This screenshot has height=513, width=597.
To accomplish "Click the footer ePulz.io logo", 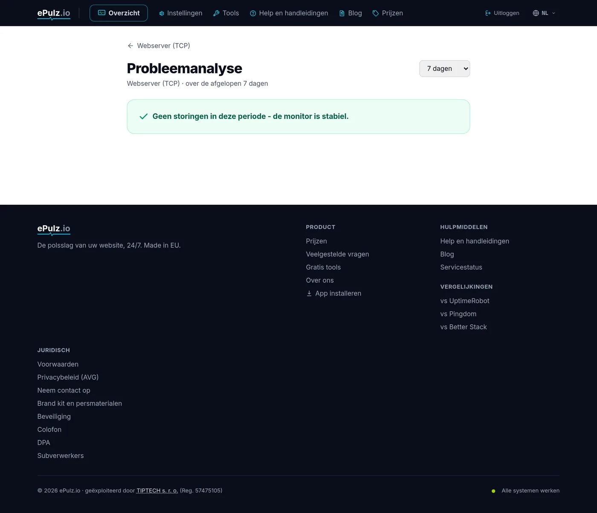I will 54,229.
